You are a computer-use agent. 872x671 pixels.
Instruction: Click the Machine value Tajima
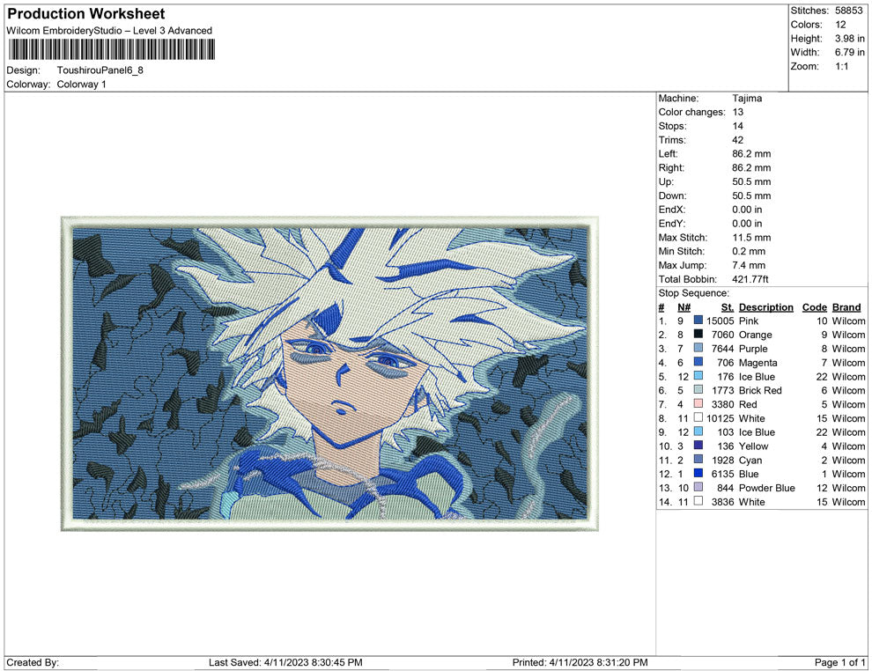(x=747, y=98)
